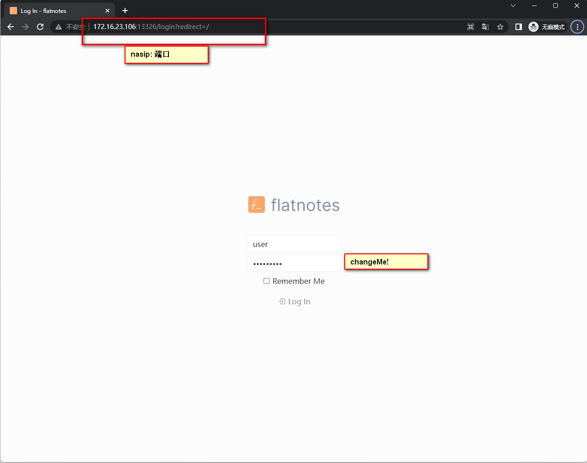The height and width of the screenshot is (463, 587).
Task: Focus the username field containing user
Action: (x=293, y=244)
